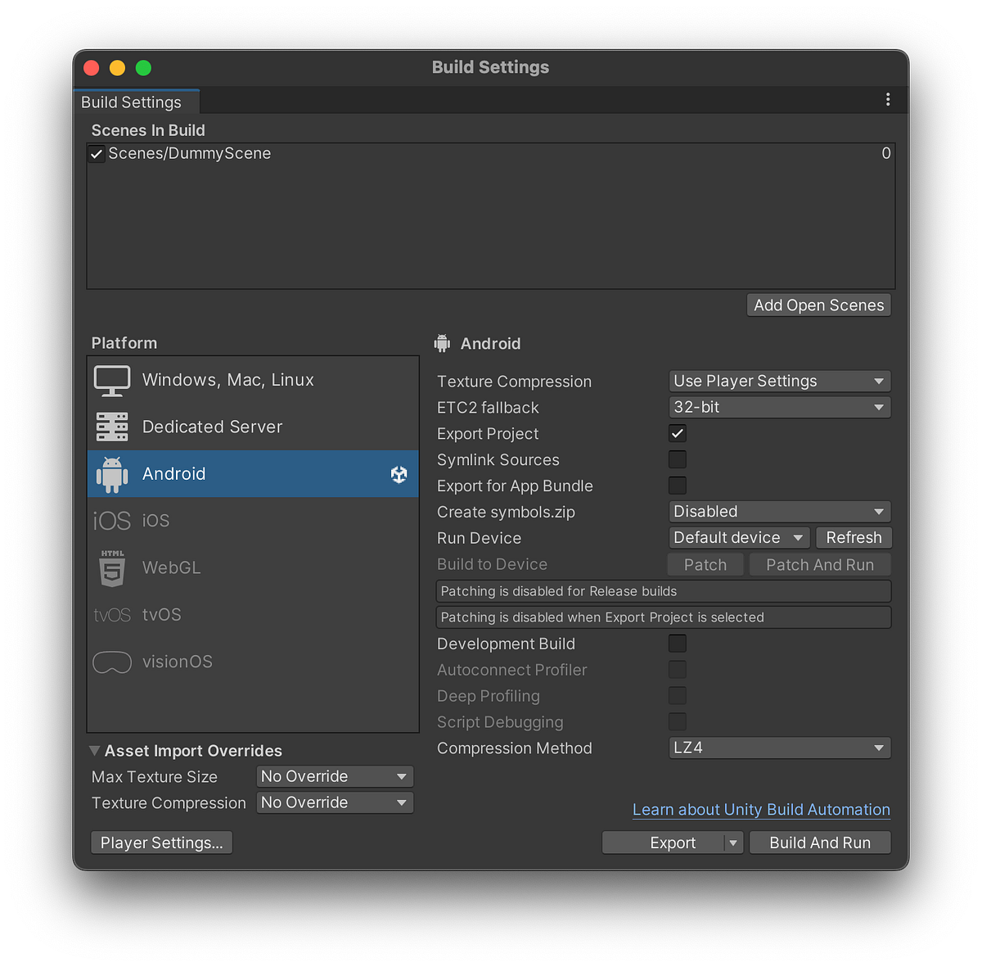Image resolution: width=982 pixels, height=967 pixels.
Task: Select the Dedicated Server platform icon
Action: [112, 426]
